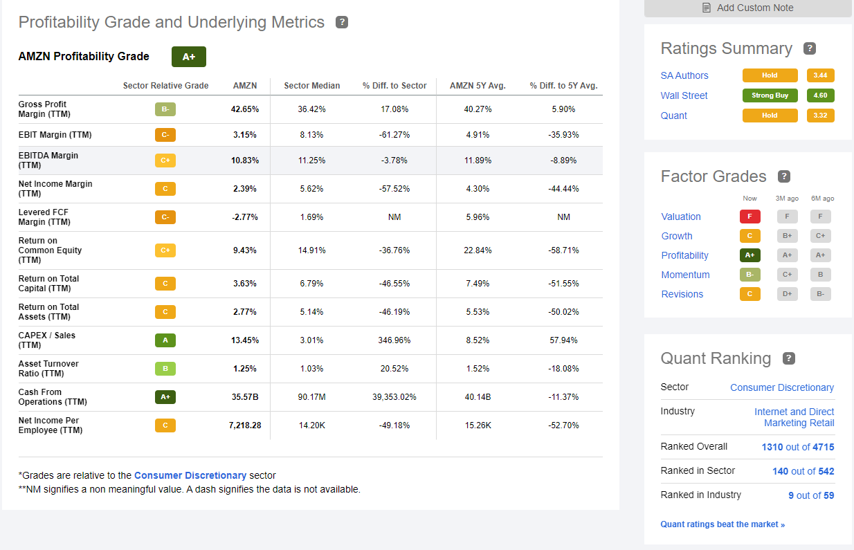854x550 pixels.
Task: Click the C Revisions grade under Now
Action: [749, 294]
